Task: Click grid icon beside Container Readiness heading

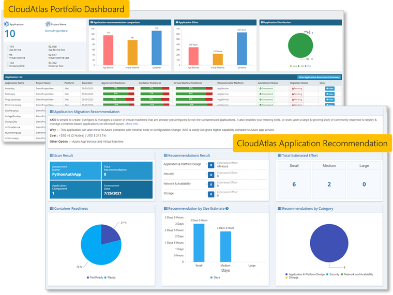Action: pos(52,208)
